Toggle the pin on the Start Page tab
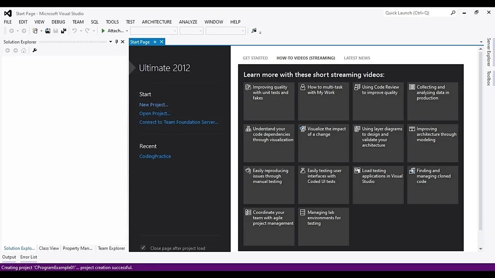The height and width of the screenshot is (278, 495). point(155,42)
